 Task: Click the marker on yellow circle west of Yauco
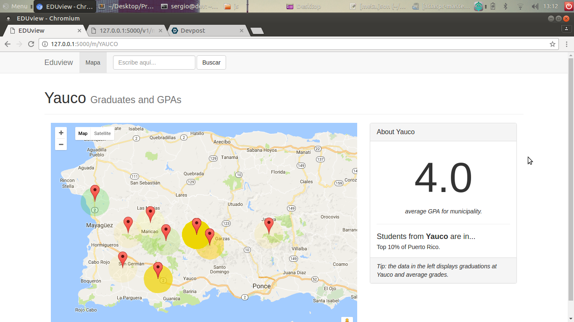158,270
